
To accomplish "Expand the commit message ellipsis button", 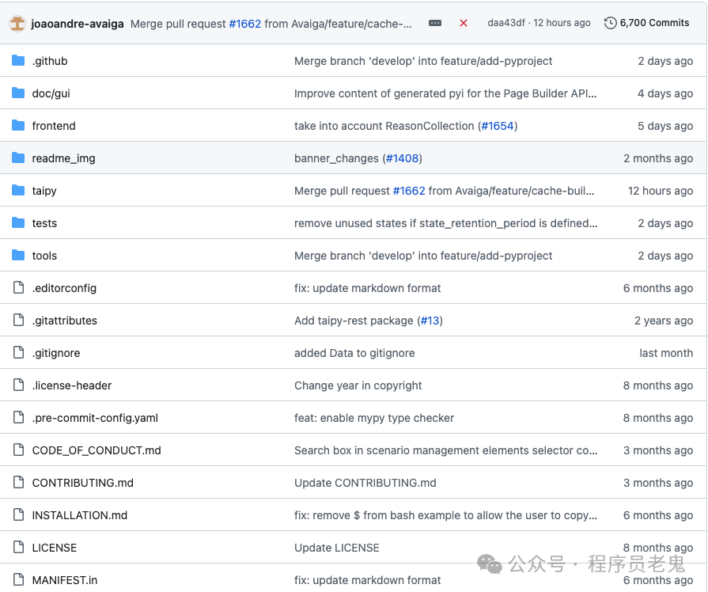I will pos(435,23).
